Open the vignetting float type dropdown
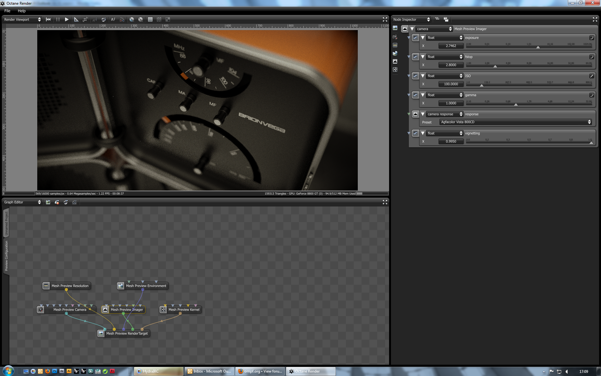601x376 pixels. point(445,133)
